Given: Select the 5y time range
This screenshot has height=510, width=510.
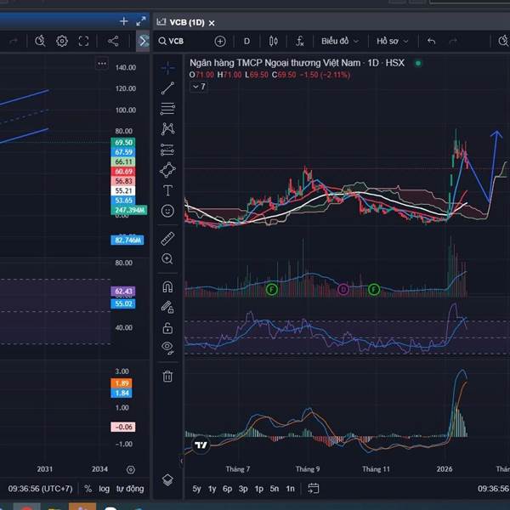Looking at the screenshot, I should point(196,489).
